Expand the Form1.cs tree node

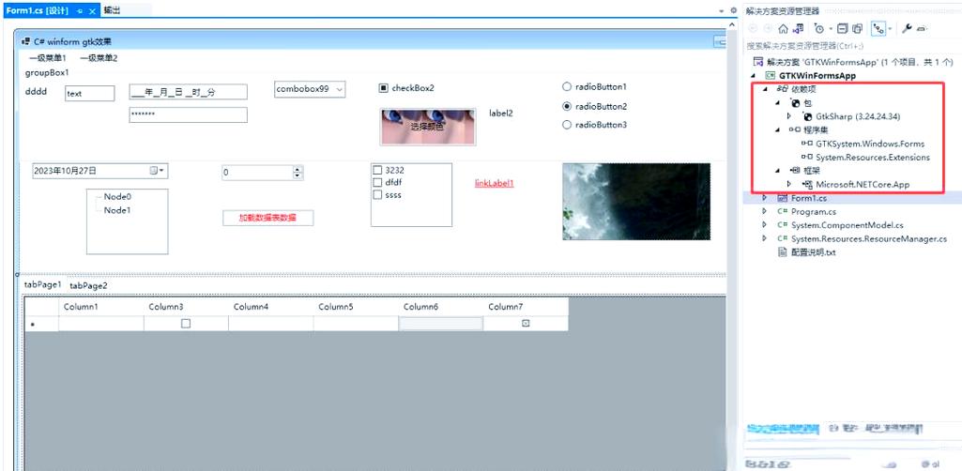(765, 198)
